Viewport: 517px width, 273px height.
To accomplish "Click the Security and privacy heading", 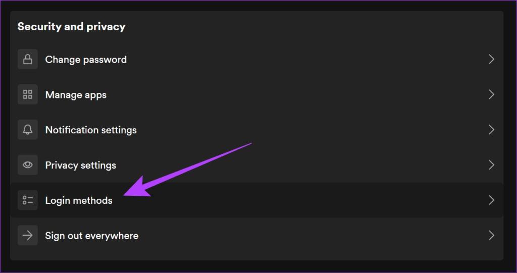I will pyautogui.click(x=71, y=27).
